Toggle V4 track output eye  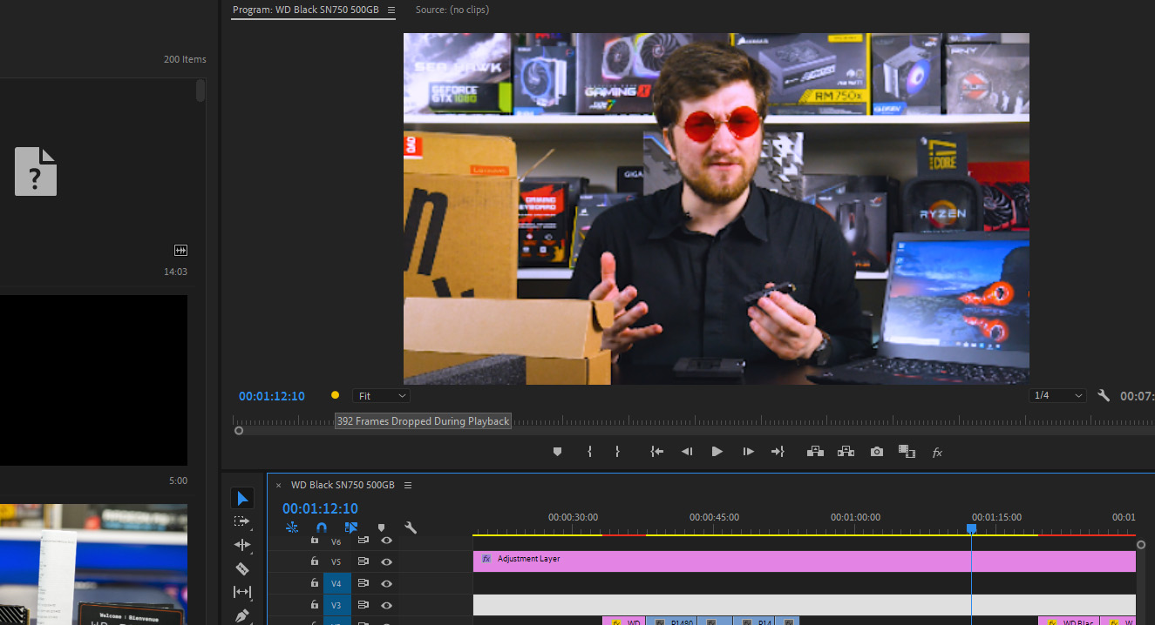386,583
